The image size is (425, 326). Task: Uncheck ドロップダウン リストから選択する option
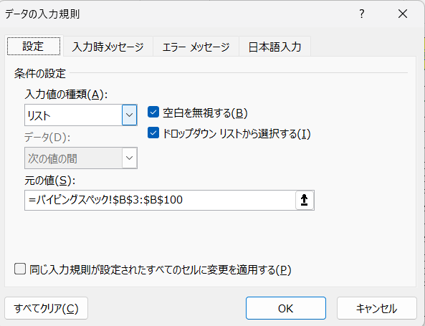[x=153, y=133]
